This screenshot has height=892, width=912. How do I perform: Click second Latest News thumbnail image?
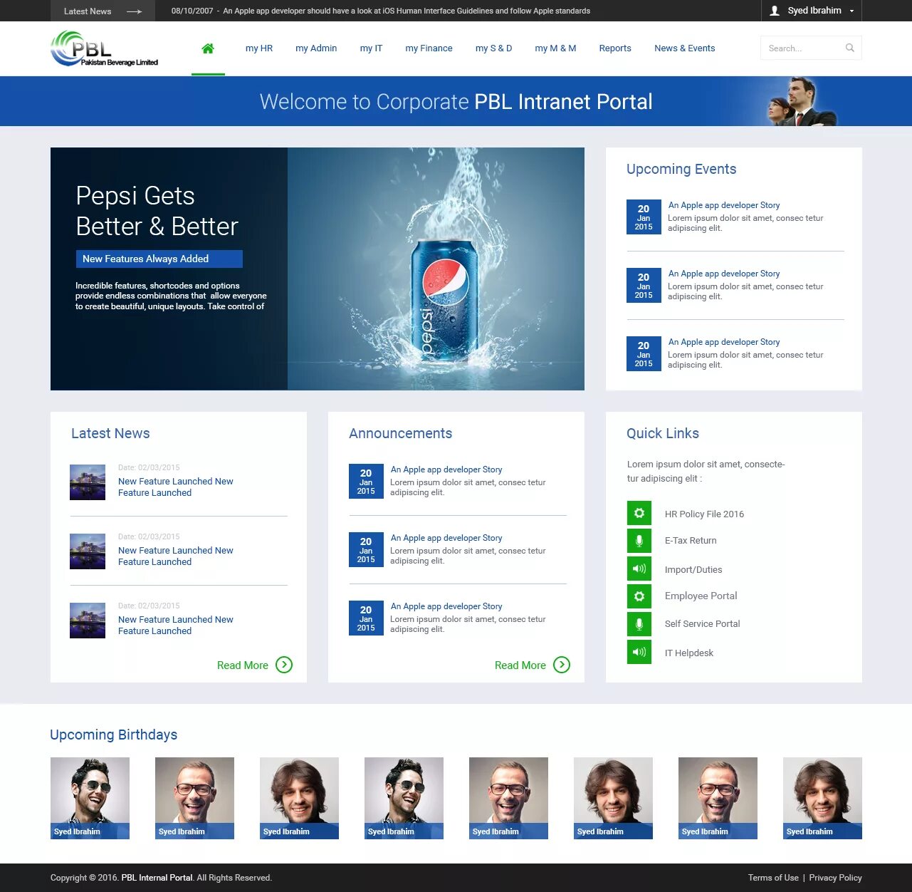(88, 551)
